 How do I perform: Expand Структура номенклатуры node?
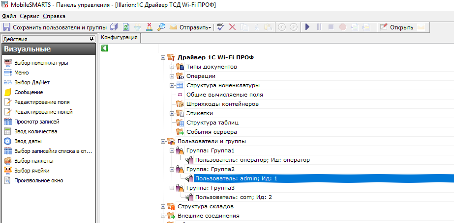pos(172,86)
